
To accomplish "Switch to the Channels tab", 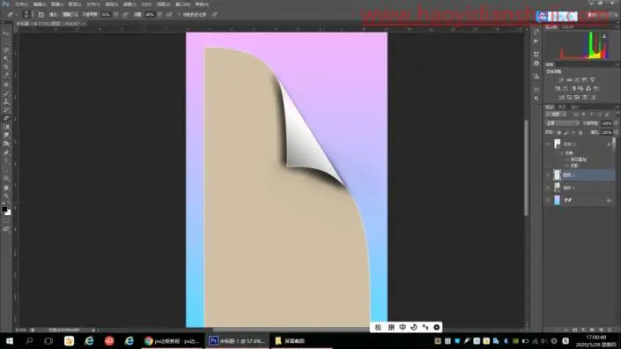I will click(x=562, y=108).
